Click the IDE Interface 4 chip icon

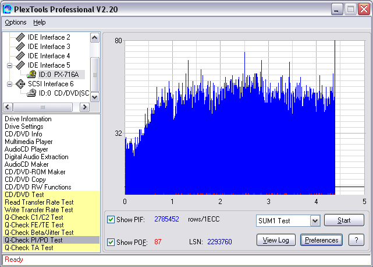pos(20,56)
